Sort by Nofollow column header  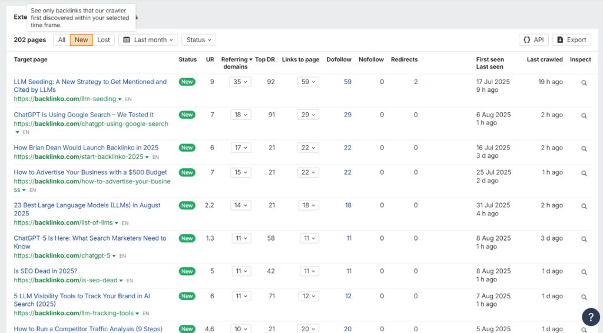pos(371,59)
